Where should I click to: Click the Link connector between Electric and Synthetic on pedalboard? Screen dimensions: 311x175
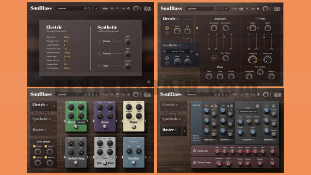point(41,113)
